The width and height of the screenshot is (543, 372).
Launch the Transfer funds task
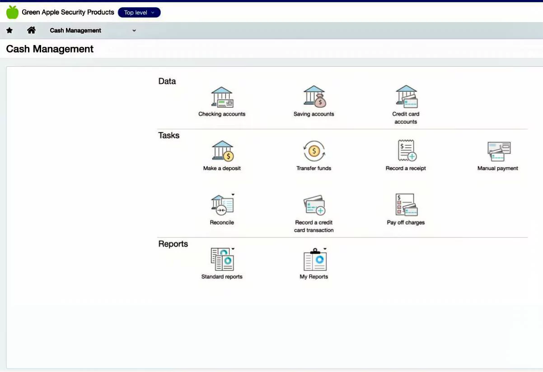pyautogui.click(x=314, y=152)
